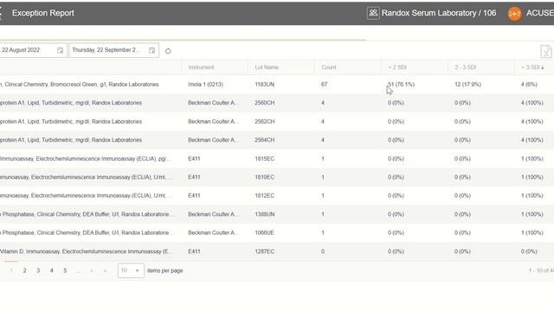The width and height of the screenshot is (554, 311).
Task: Click the orange 24-7 logo icon
Action: click(x=514, y=14)
